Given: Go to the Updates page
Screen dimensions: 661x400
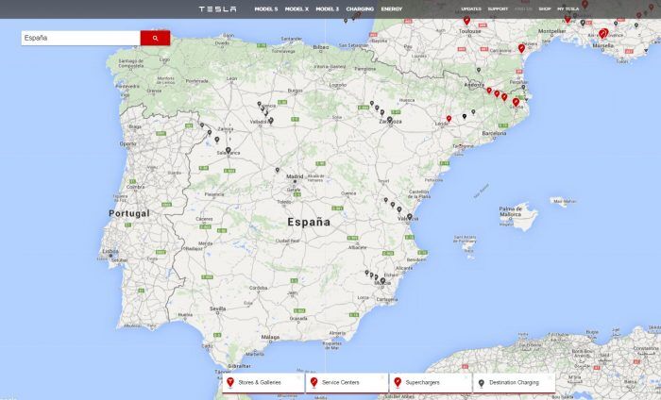Looking at the screenshot, I should click(471, 8).
